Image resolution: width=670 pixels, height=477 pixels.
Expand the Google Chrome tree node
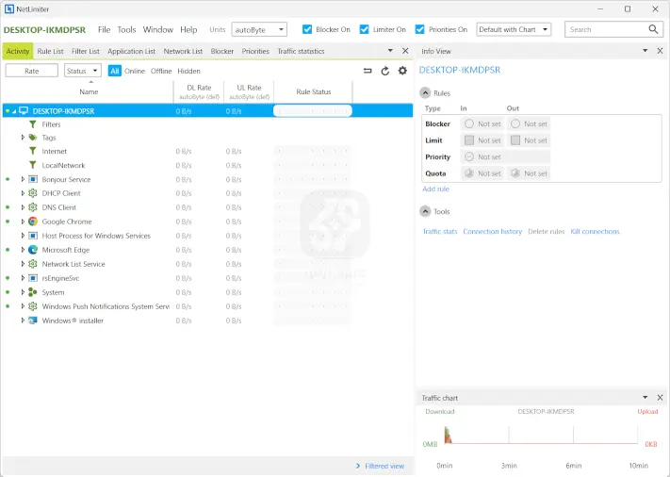[x=23, y=222]
